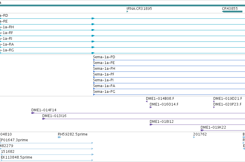Click the Sema-1a-PI protein label

103,80
